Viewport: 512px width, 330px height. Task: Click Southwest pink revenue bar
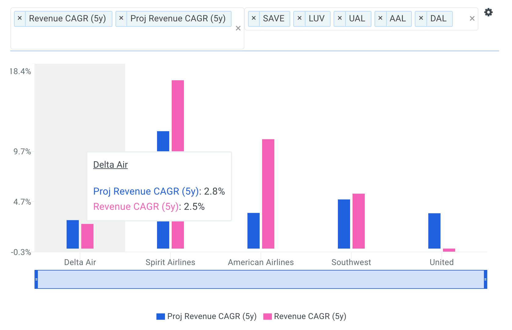pos(359,221)
